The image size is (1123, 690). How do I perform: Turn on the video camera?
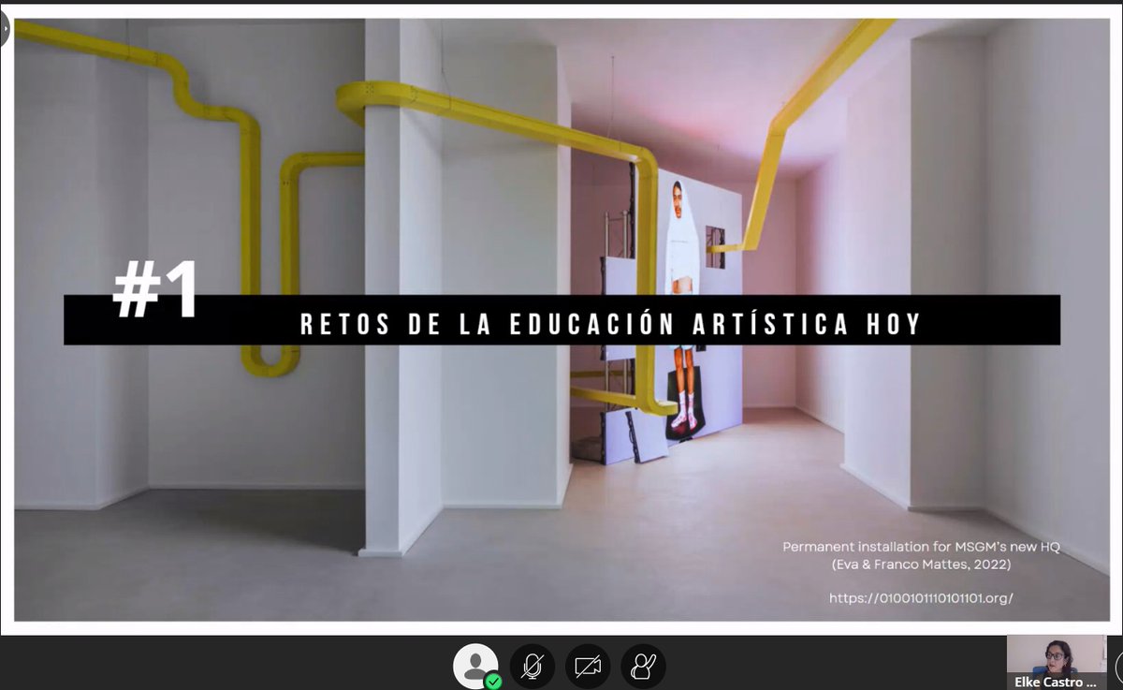coord(588,667)
